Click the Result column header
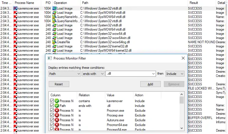This screenshot has height=134, width=228. coord(194,3)
